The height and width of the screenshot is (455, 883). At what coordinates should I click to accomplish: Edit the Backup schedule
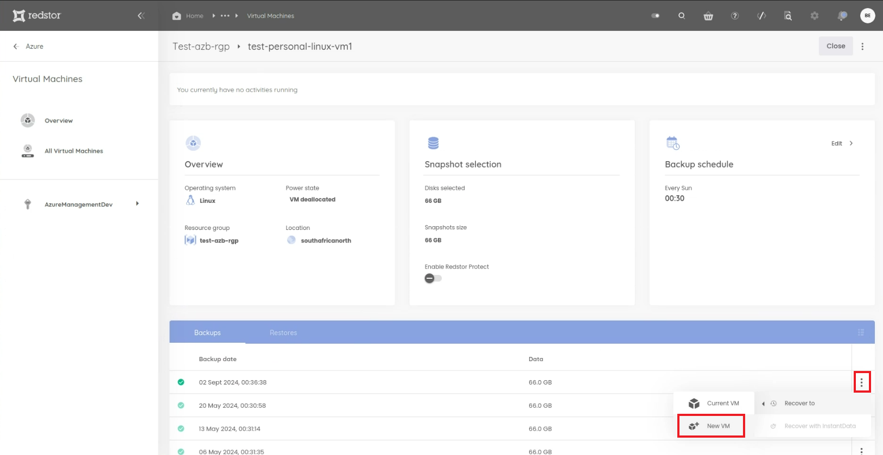(836, 143)
